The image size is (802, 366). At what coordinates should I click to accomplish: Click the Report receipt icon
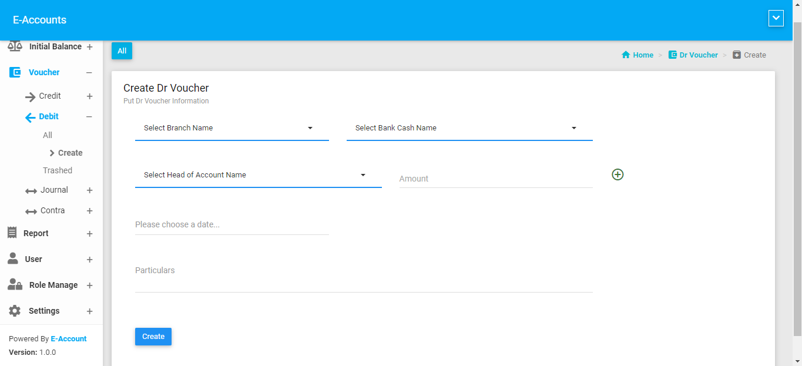tap(12, 233)
